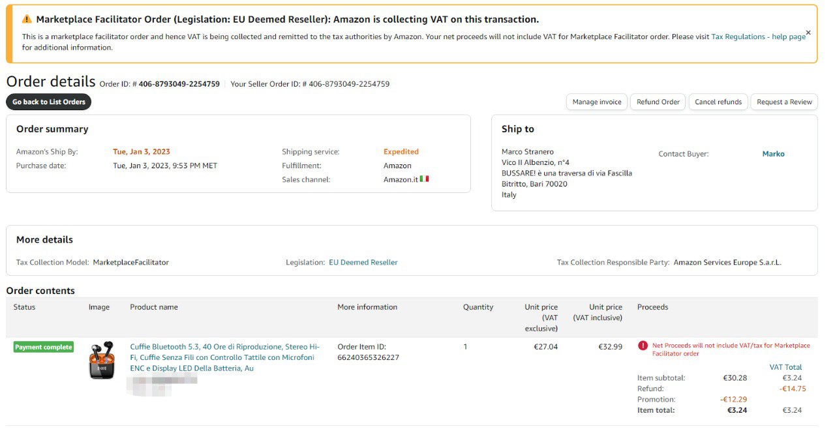Click the Order Item ID number
This screenshot has width=835, height=446.
click(368, 357)
